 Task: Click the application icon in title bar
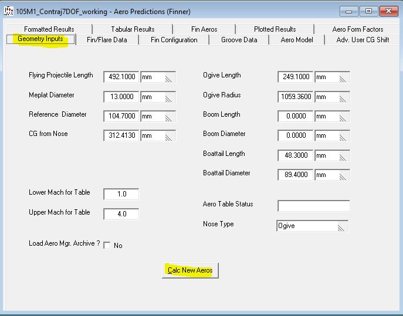pyautogui.click(x=9, y=11)
